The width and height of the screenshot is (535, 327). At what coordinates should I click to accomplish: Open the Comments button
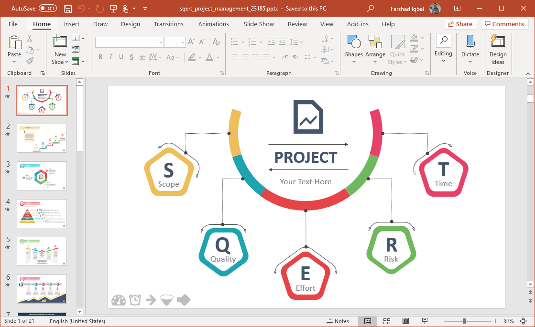(x=504, y=24)
